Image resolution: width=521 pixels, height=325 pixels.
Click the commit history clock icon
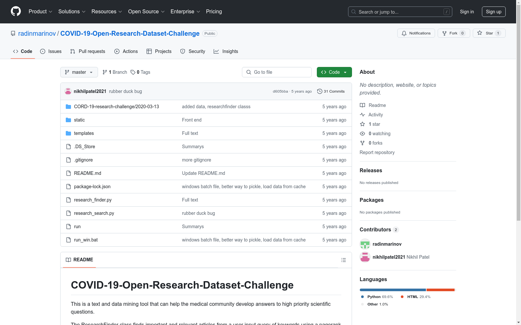point(320,91)
